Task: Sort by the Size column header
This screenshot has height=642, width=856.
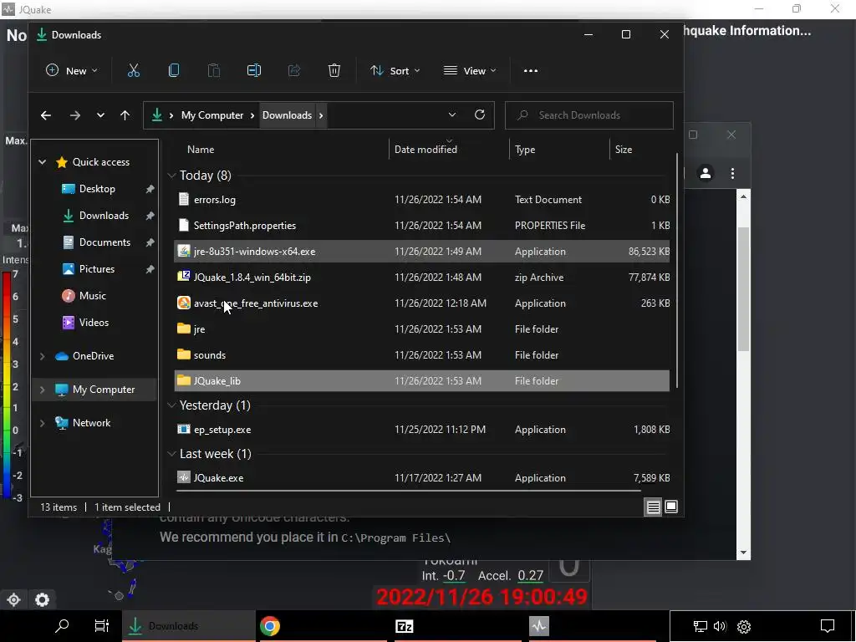Action: pyautogui.click(x=624, y=149)
